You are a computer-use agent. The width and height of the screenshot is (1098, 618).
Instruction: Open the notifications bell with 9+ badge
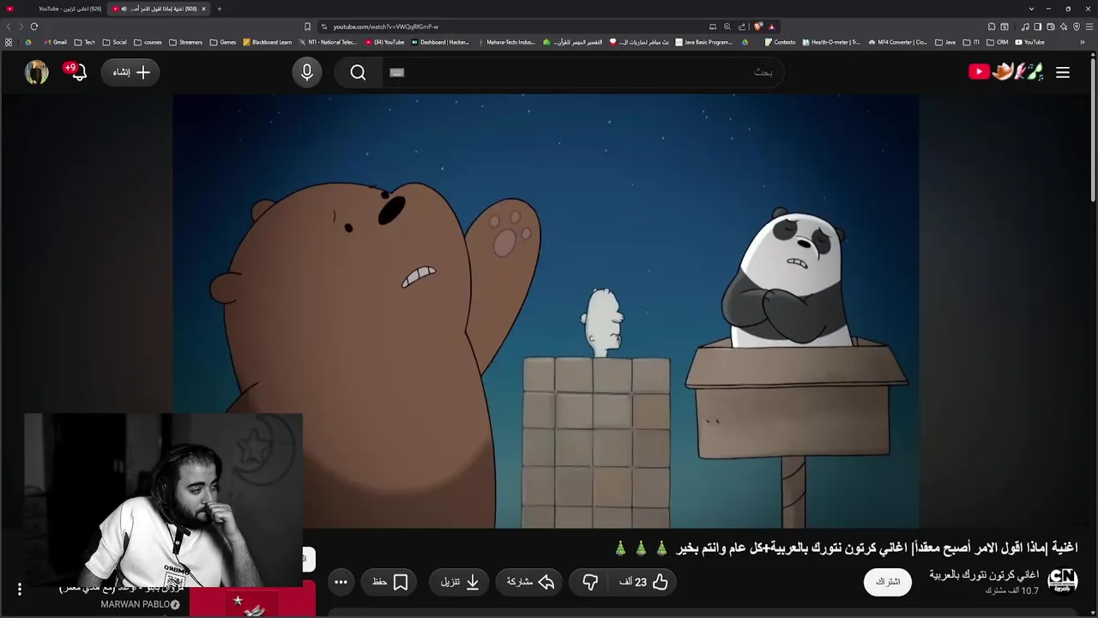77,72
